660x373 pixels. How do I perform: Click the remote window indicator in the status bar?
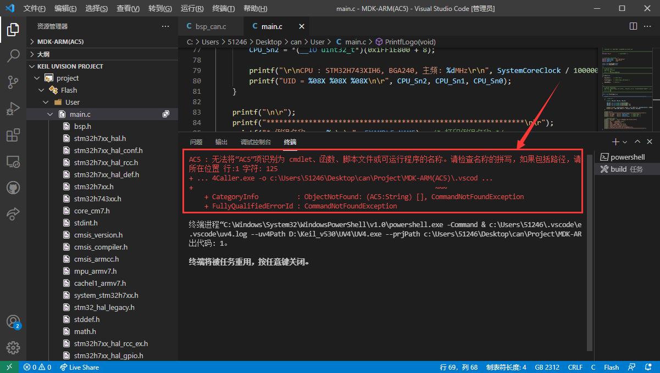coord(9,367)
